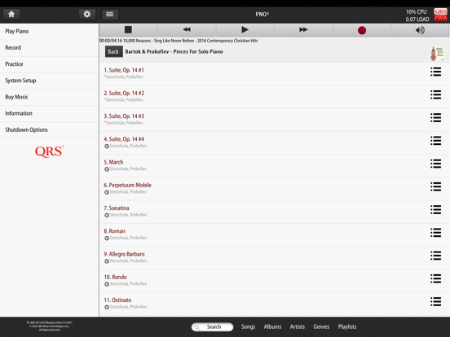Play the current song
Viewport: 450px width, 337px height.
click(245, 30)
